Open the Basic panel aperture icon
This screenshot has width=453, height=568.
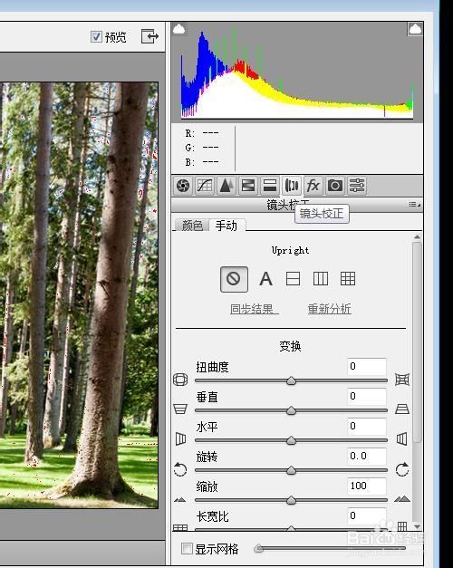(x=183, y=186)
